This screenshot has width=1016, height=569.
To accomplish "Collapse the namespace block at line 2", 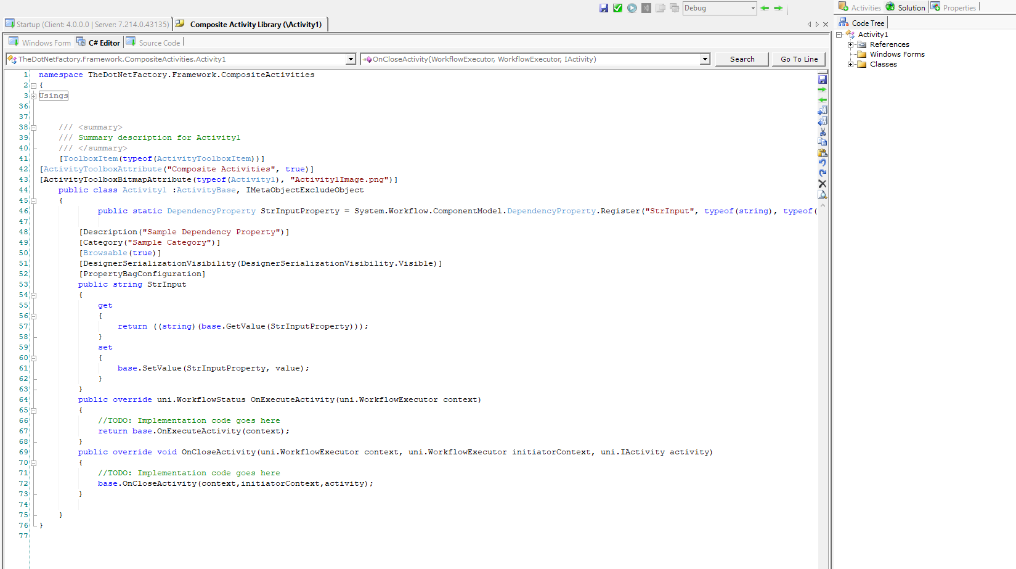I will tap(33, 86).
